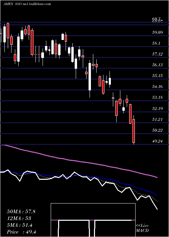Click the 53.18 price axis label
Image resolution: width=169 pixels, height=237 pixels.
point(158,98)
